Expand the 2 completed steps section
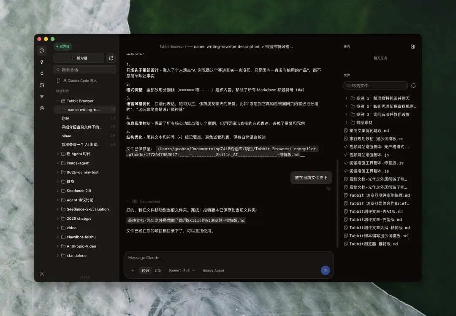 [128, 201]
